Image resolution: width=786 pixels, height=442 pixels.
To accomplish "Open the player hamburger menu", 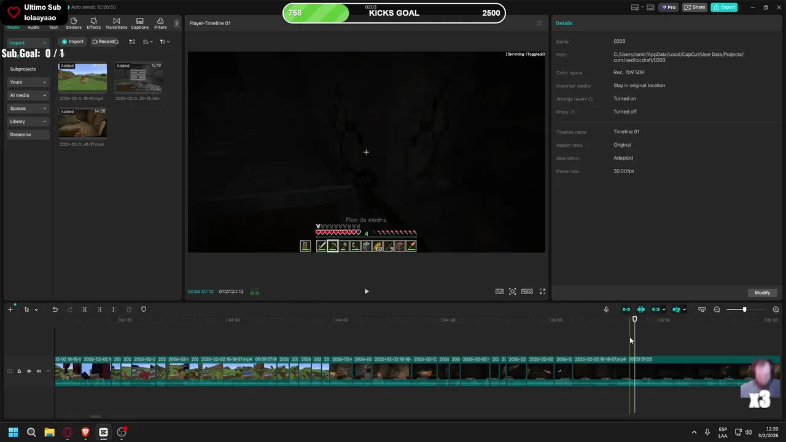I will pos(539,23).
